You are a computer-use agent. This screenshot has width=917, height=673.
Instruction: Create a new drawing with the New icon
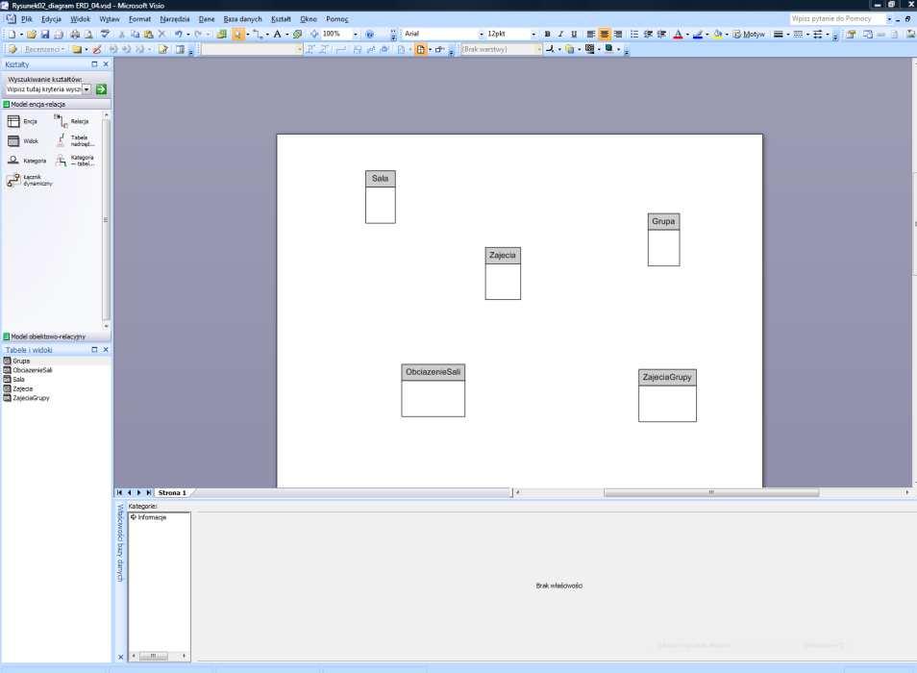12,34
